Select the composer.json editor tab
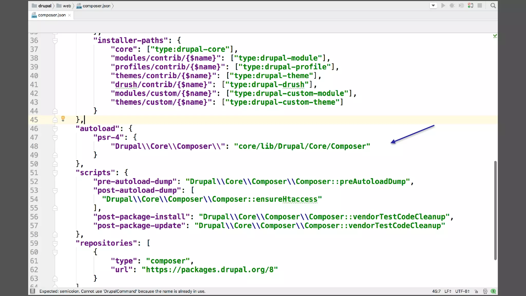The height and width of the screenshot is (296, 526). click(52, 15)
